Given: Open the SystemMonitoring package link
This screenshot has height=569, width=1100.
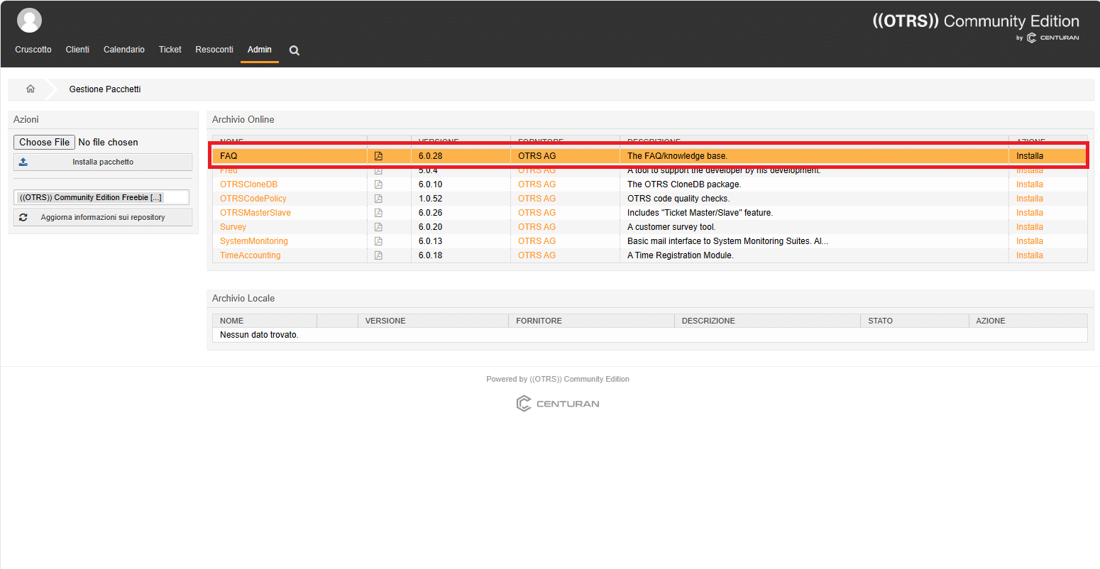Looking at the screenshot, I should (x=254, y=241).
